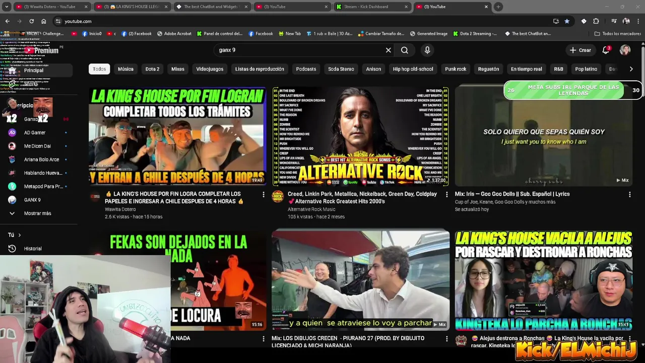645x363 pixels.
Task: Open options menu for Alternative Rock video
Action: pyautogui.click(x=446, y=194)
